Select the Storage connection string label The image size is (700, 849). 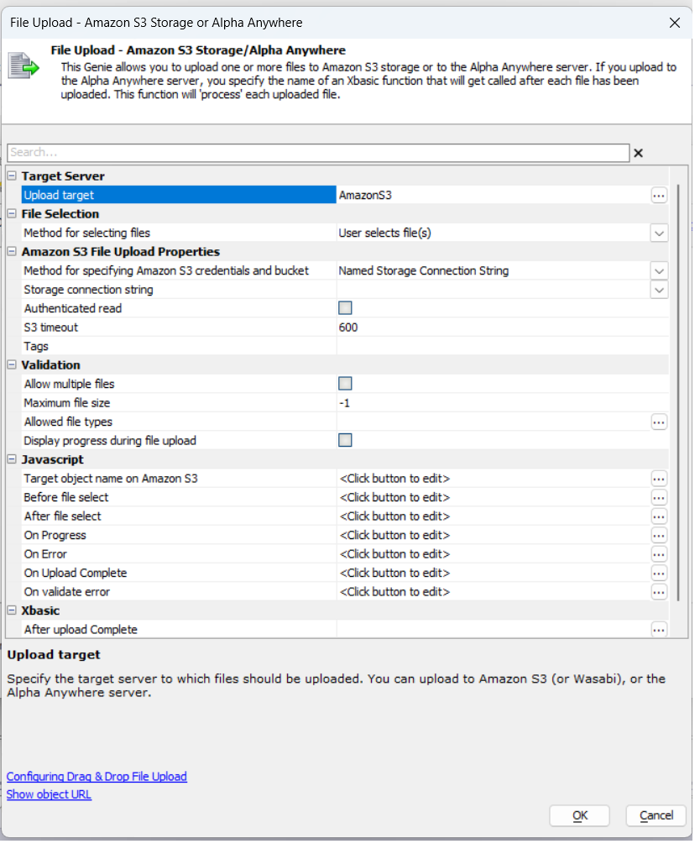click(88, 290)
